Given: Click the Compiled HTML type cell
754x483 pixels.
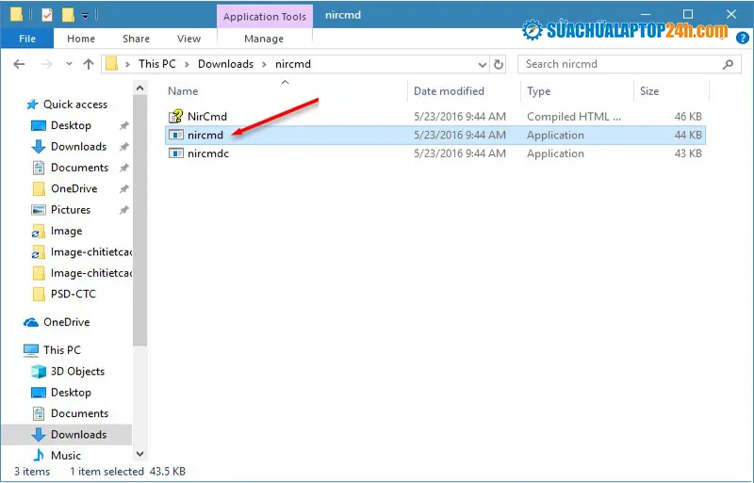Looking at the screenshot, I should (x=574, y=117).
